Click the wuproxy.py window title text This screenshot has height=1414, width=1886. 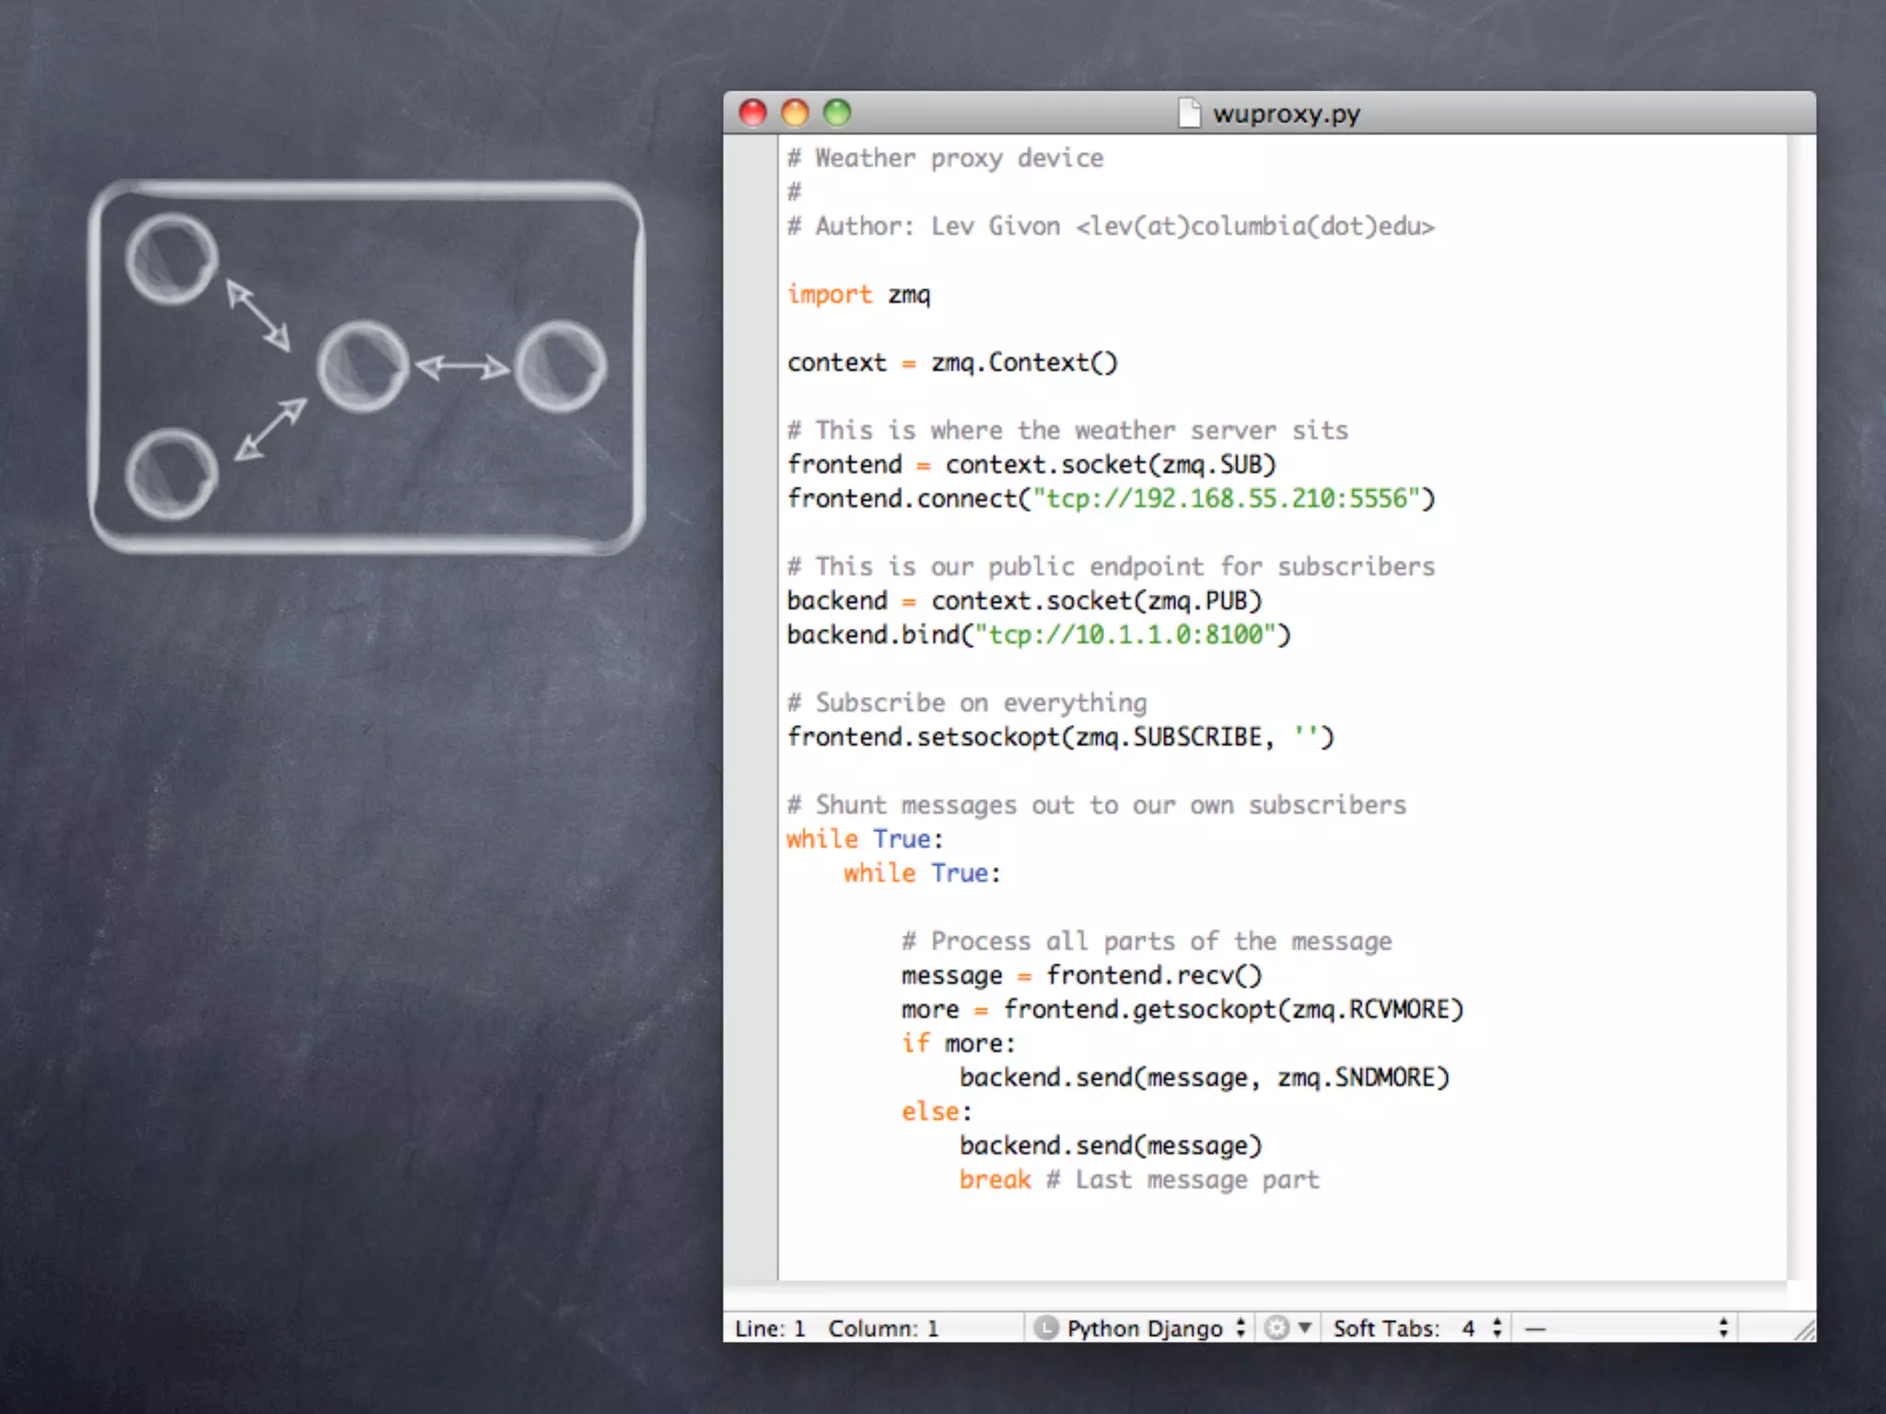click(x=1286, y=114)
